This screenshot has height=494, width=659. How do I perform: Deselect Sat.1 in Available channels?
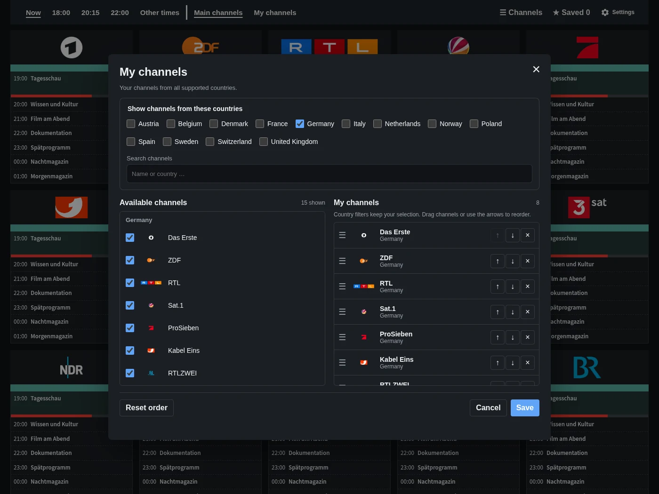pyautogui.click(x=130, y=305)
